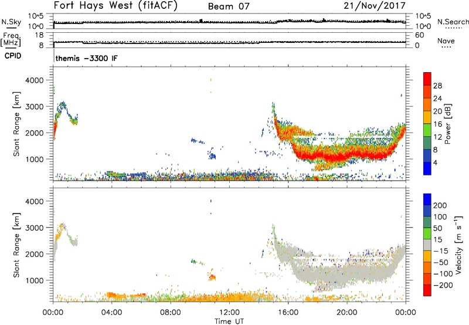Click the 'N.Search' legend label
The width and height of the screenshot is (469, 325).
[x=453, y=22]
